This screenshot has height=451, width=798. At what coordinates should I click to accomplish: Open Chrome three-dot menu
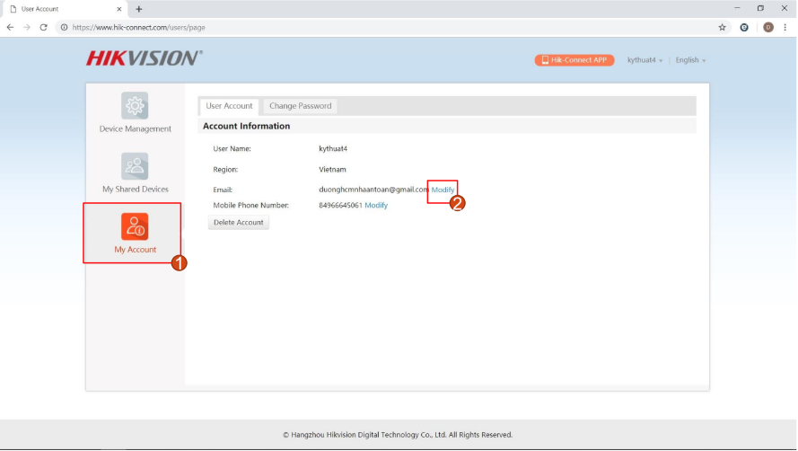coord(785,27)
